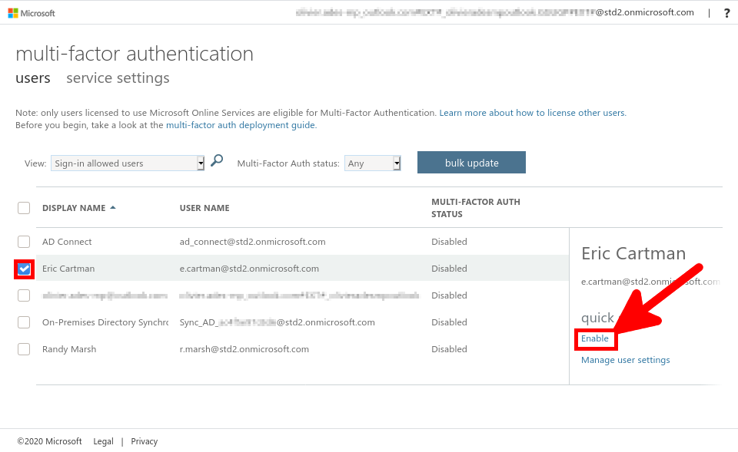Check the select-all users checkbox
Viewport: 738px width, 452px height.
(x=24, y=208)
